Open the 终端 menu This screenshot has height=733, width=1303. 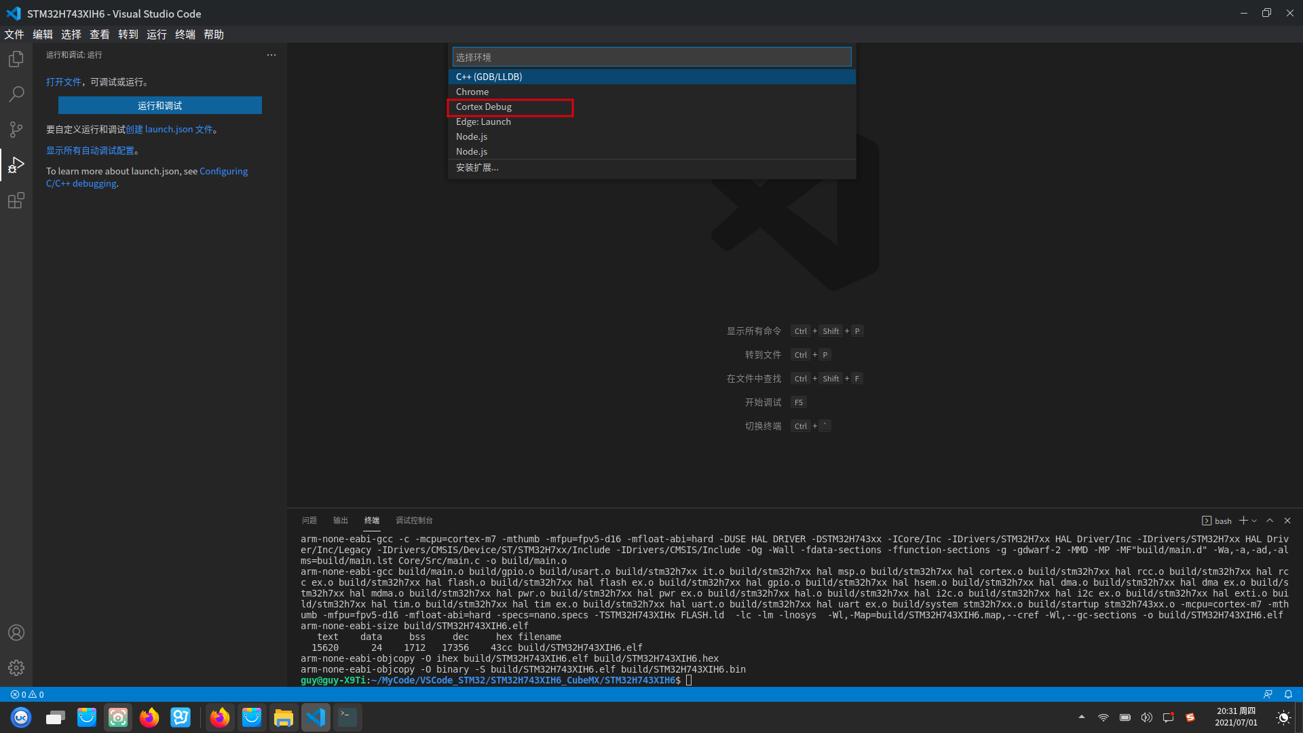185,35
